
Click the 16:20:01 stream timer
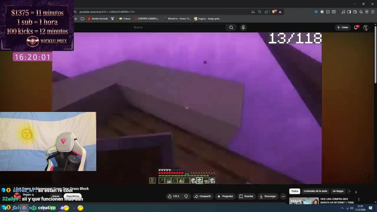click(33, 57)
